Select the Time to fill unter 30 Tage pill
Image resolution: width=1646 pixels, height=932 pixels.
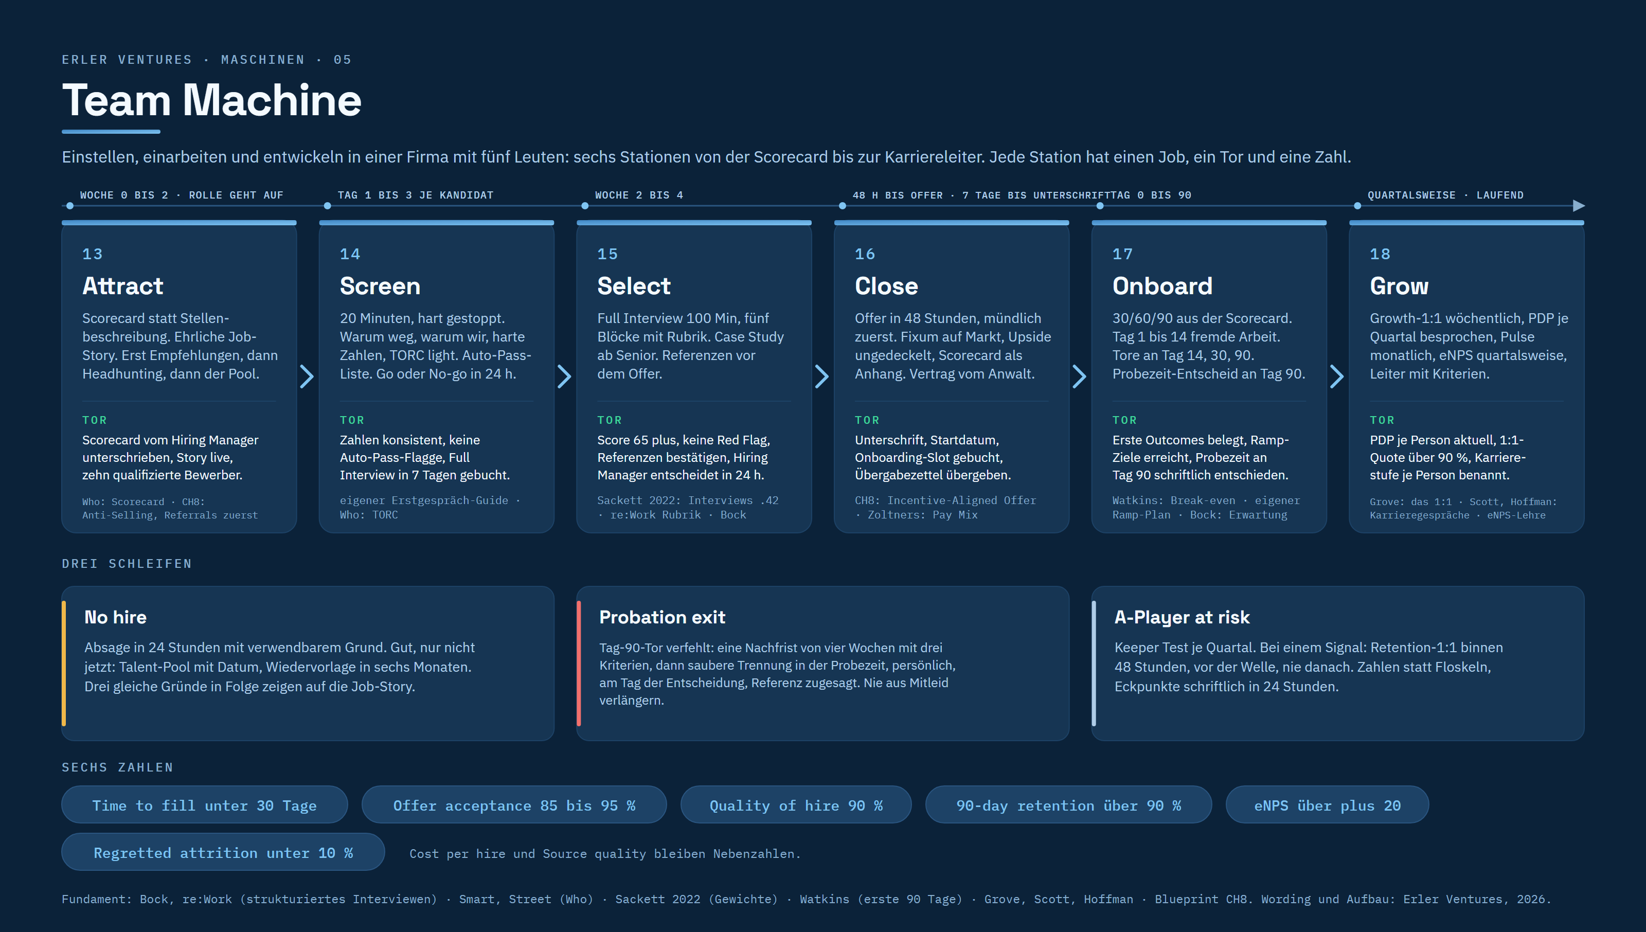pos(205,804)
